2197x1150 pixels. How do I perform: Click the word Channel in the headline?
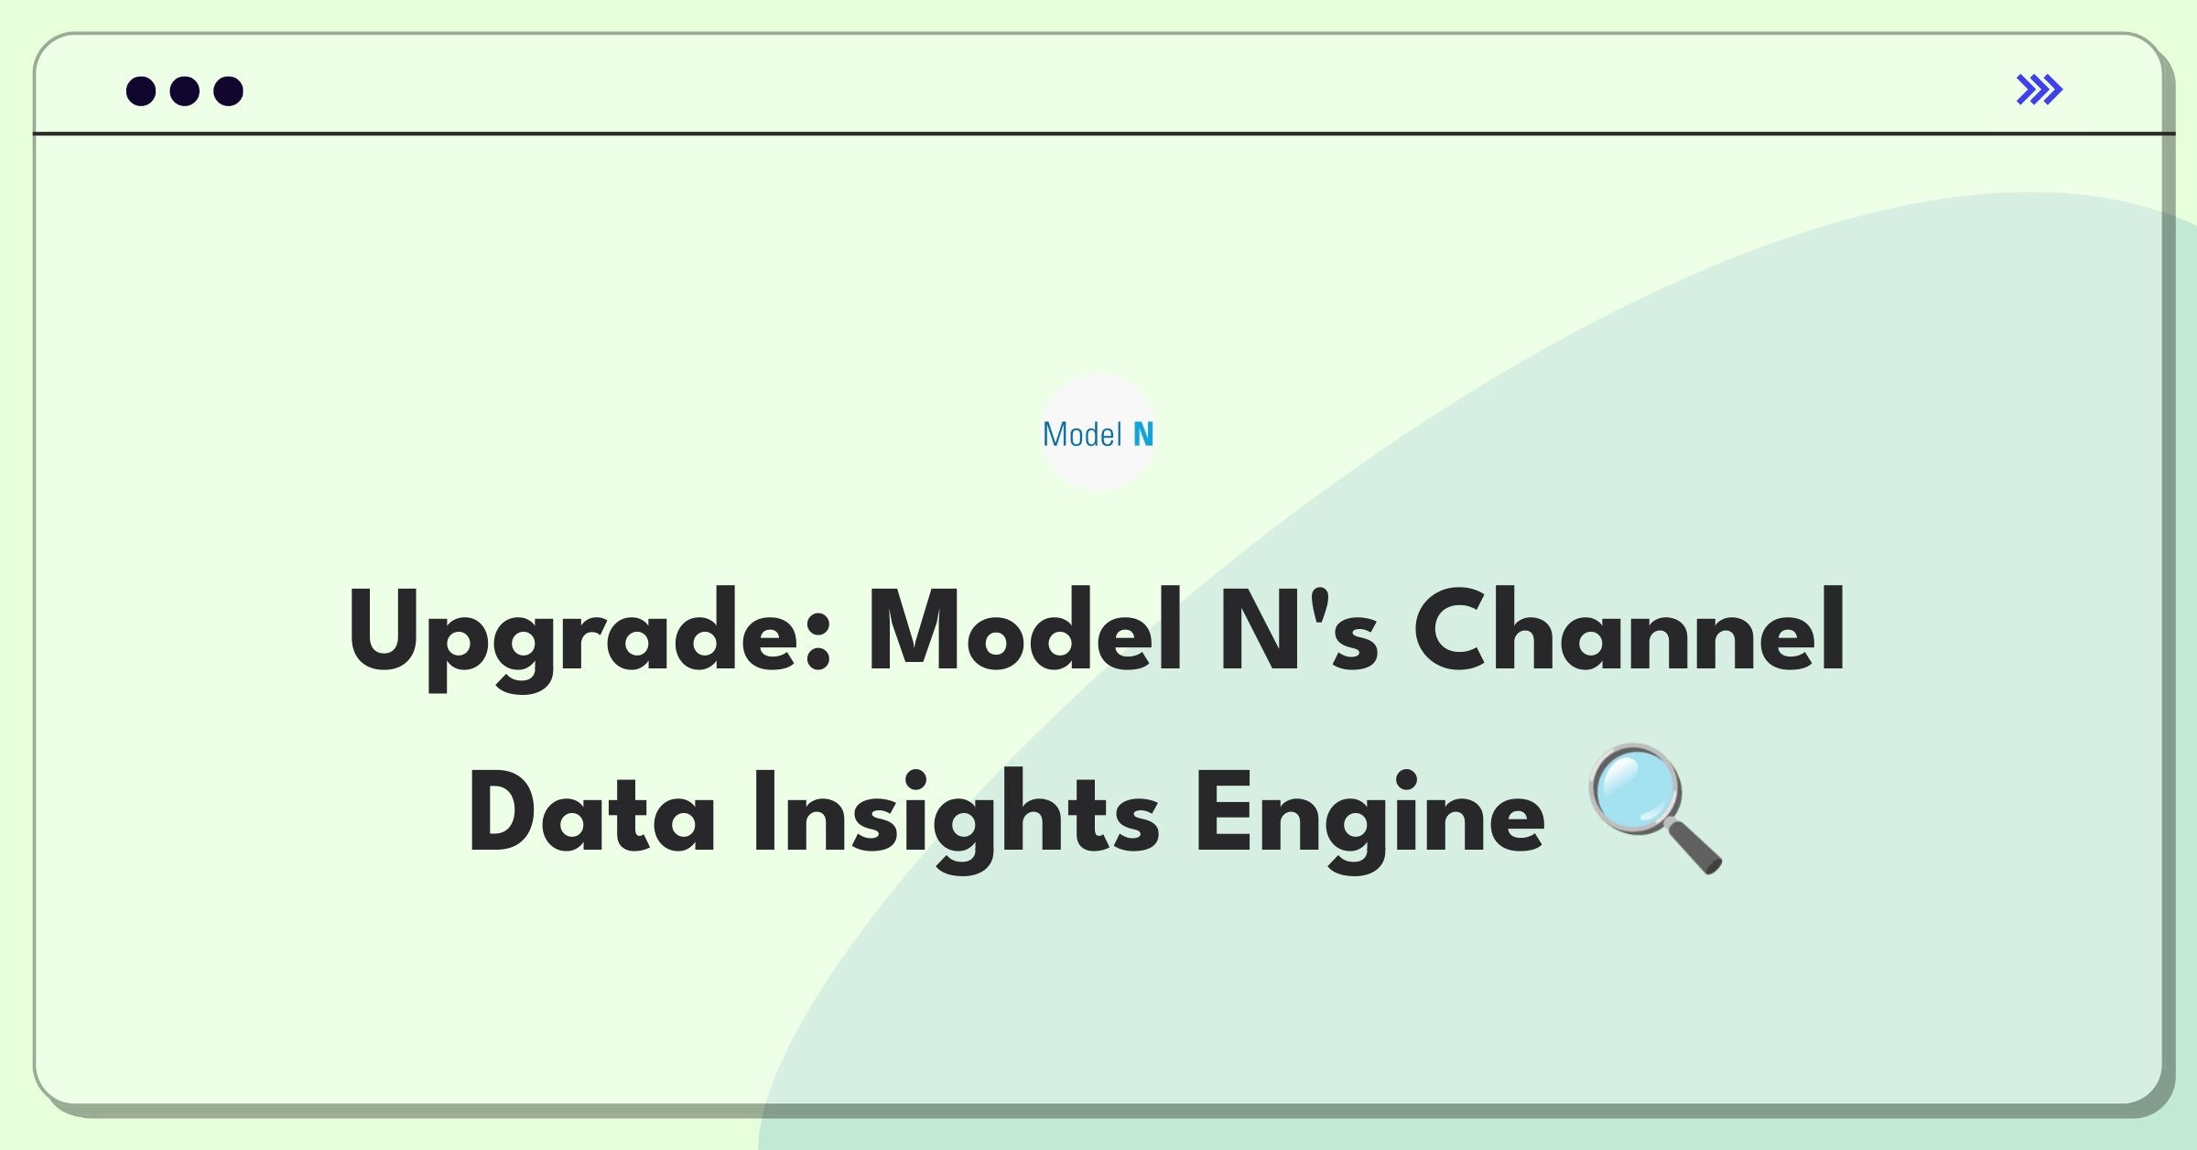tap(1629, 630)
